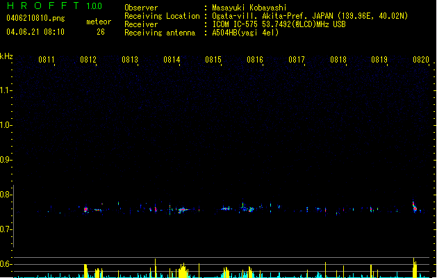Click the 0816 time marker
This screenshot has height=278, width=437.
255,60
